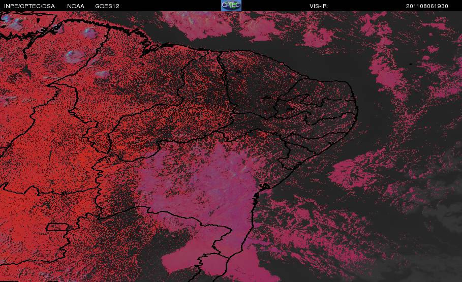The width and height of the screenshot is (462, 282).
Task: Click the NOAA label in the header
Action: [x=75, y=6]
